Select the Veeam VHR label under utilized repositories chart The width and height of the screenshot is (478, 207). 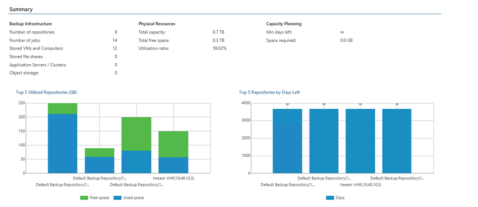(x=173, y=178)
